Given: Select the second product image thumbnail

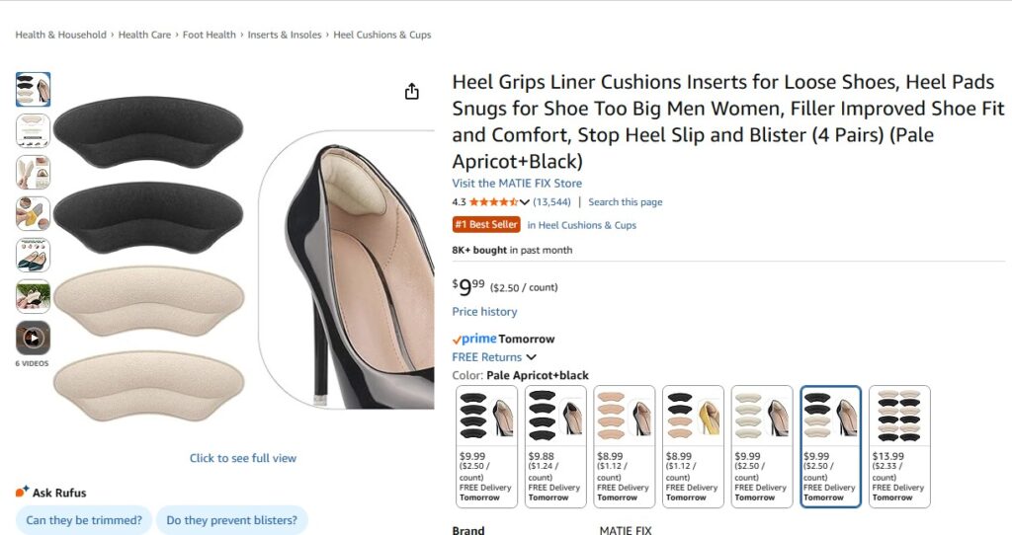Looking at the screenshot, I should click(33, 130).
